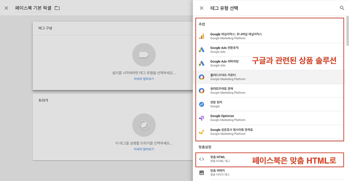The width and height of the screenshot is (349, 181).
Task: Click the Google Optimize purple icon
Action: click(201, 118)
